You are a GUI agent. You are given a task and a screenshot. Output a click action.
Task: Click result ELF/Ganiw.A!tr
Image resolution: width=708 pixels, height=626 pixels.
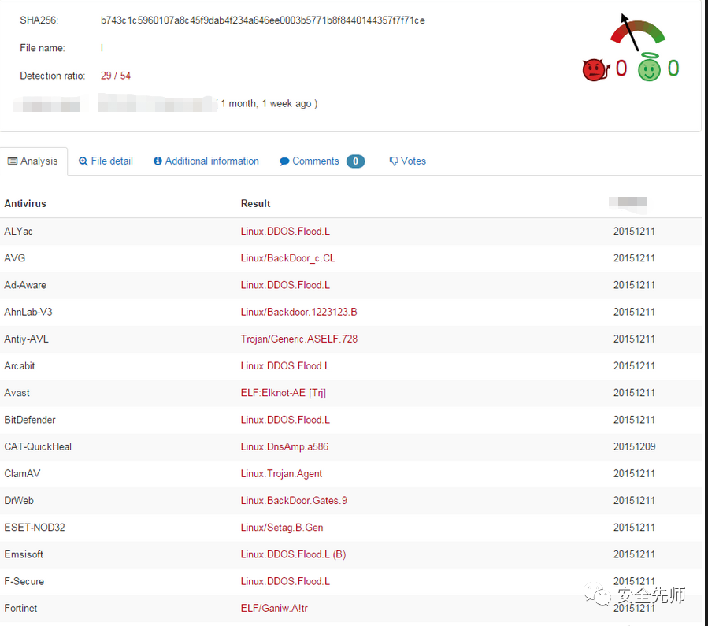click(x=274, y=609)
